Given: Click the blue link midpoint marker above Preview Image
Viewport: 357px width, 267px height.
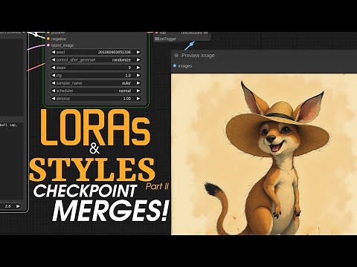Looking at the screenshot, I should point(191,44).
